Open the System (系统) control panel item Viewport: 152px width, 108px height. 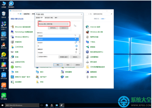[15, 72]
